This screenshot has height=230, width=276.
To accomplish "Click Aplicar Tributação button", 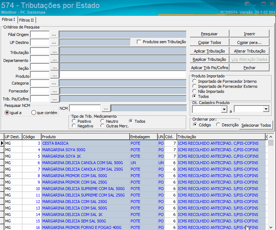I will point(210,51).
